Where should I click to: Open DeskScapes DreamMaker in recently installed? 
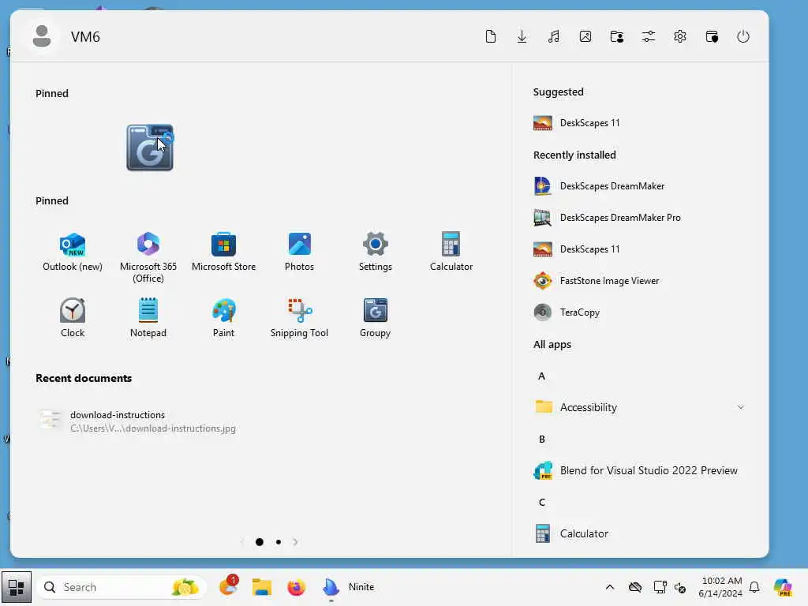click(x=641, y=186)
